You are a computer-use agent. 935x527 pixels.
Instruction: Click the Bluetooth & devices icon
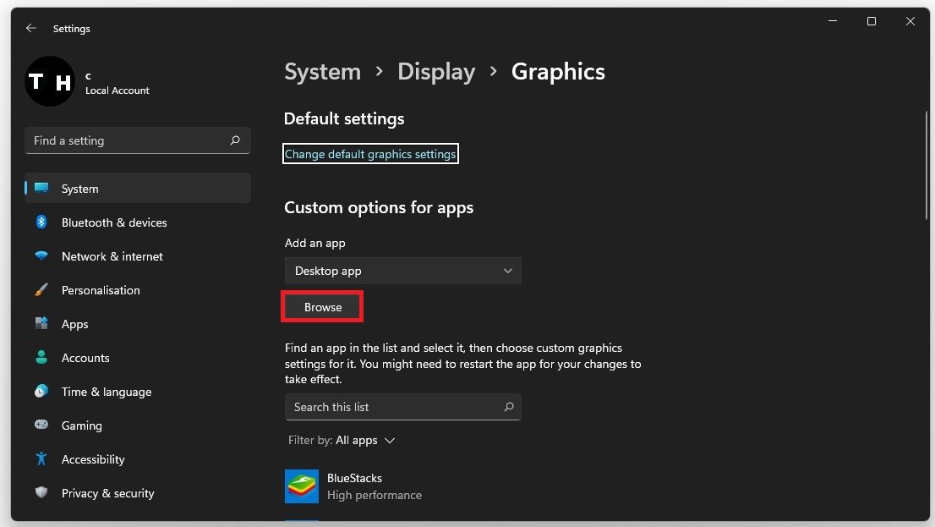pos(41,222)
